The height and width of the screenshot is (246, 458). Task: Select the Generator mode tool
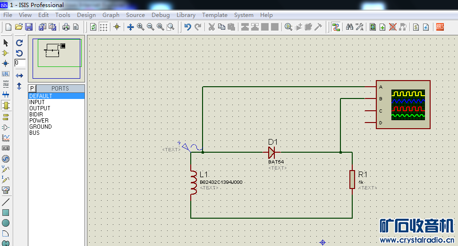(x=6, y=159)
